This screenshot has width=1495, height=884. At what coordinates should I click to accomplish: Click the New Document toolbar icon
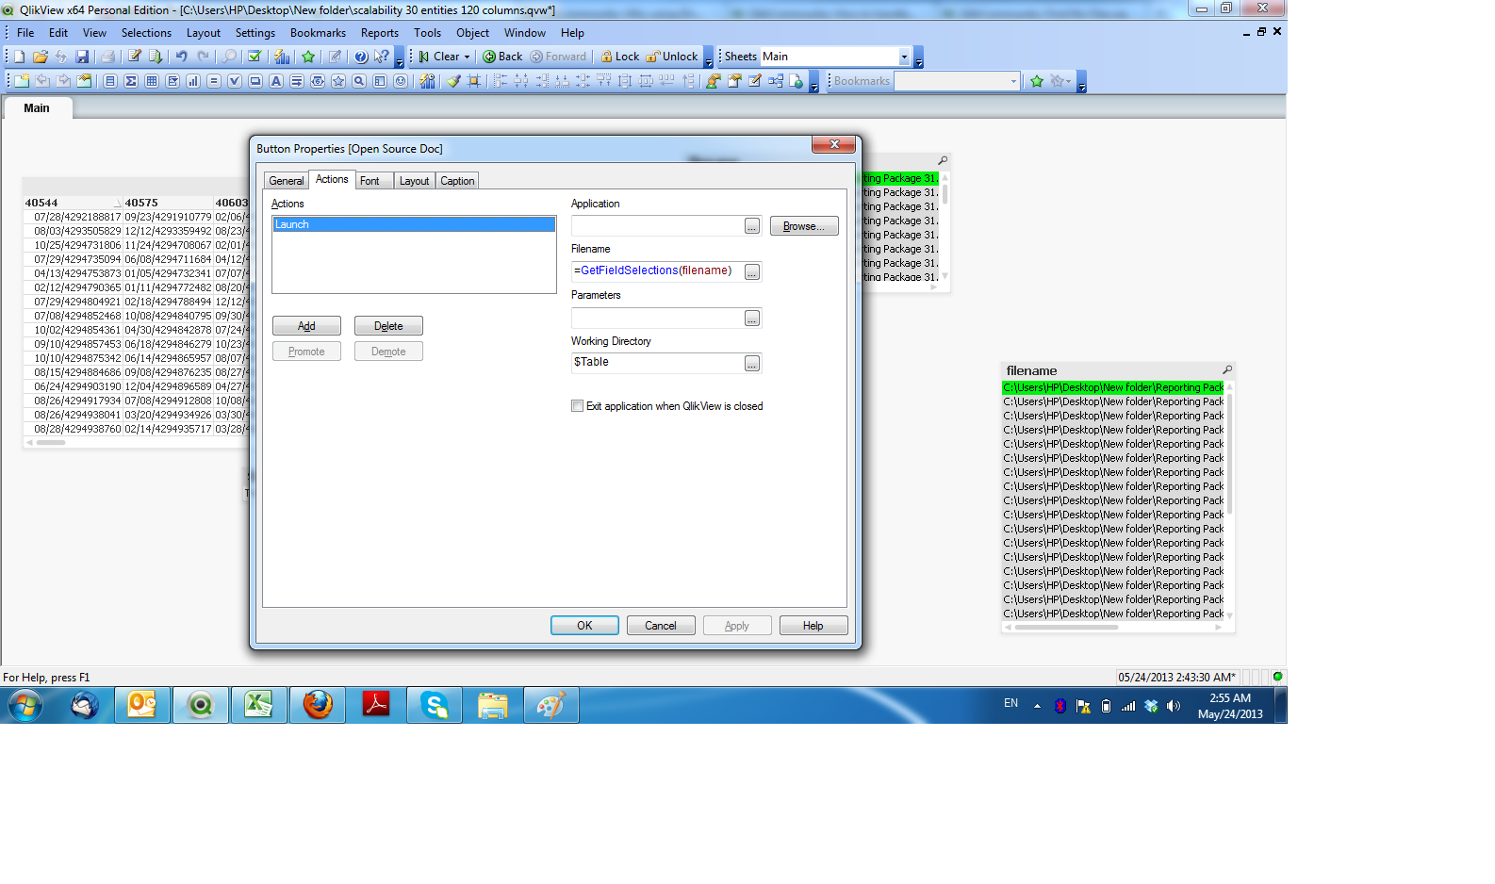[x=19, y=57]
